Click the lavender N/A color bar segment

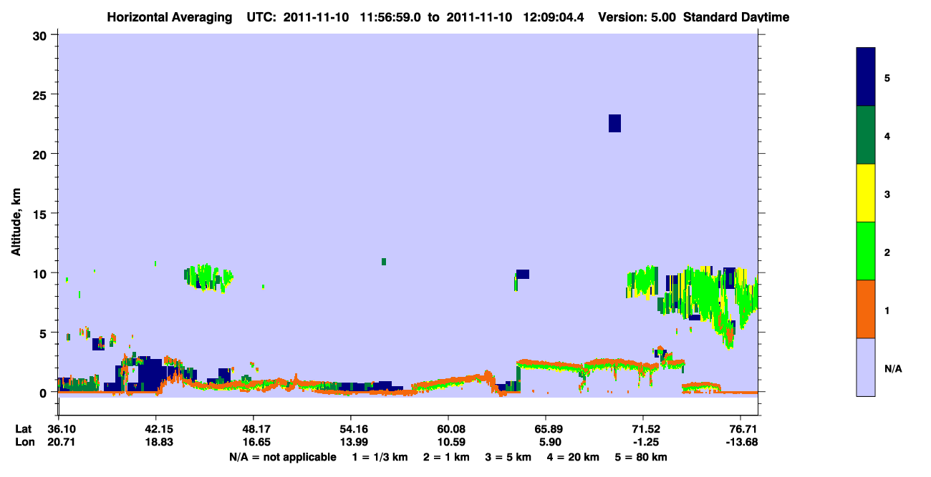865,367
